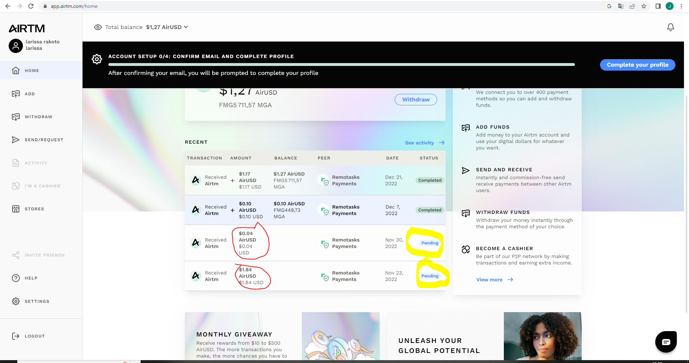
Task: Click the Logout door icon
Action: pyautogui.click(x=16, y=336)
